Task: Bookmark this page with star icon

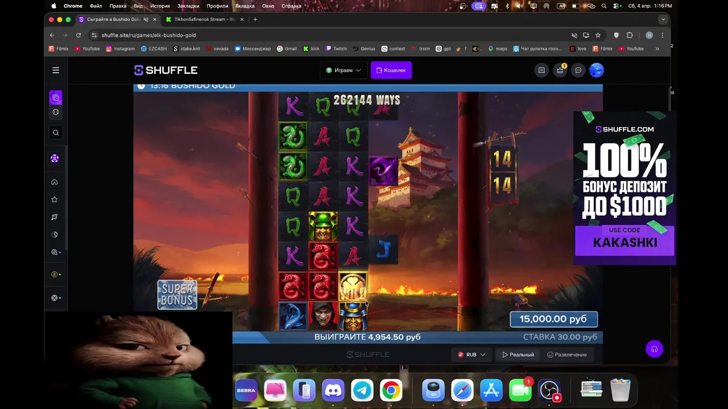Action: click(598, 35)
